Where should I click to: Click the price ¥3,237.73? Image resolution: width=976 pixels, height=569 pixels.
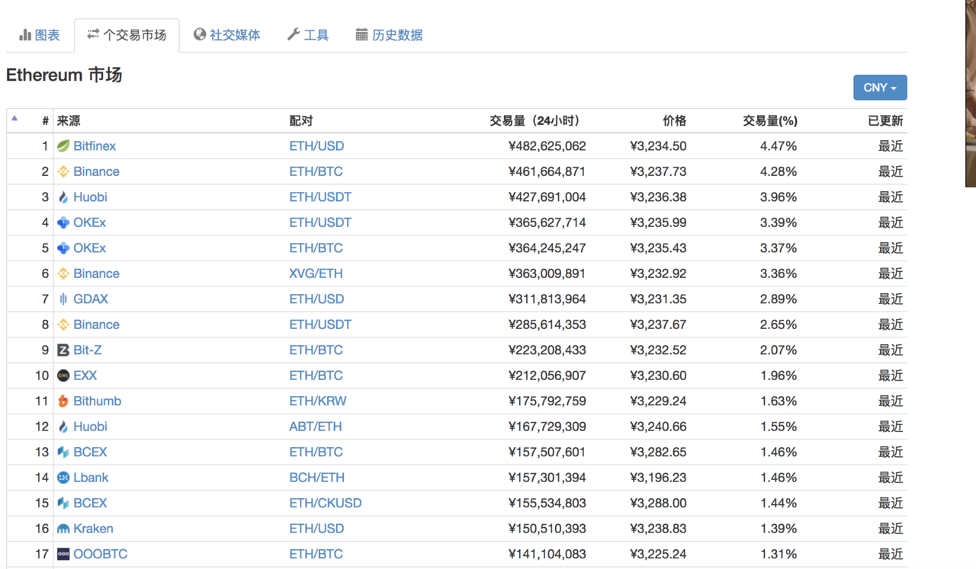coord(658,171)
